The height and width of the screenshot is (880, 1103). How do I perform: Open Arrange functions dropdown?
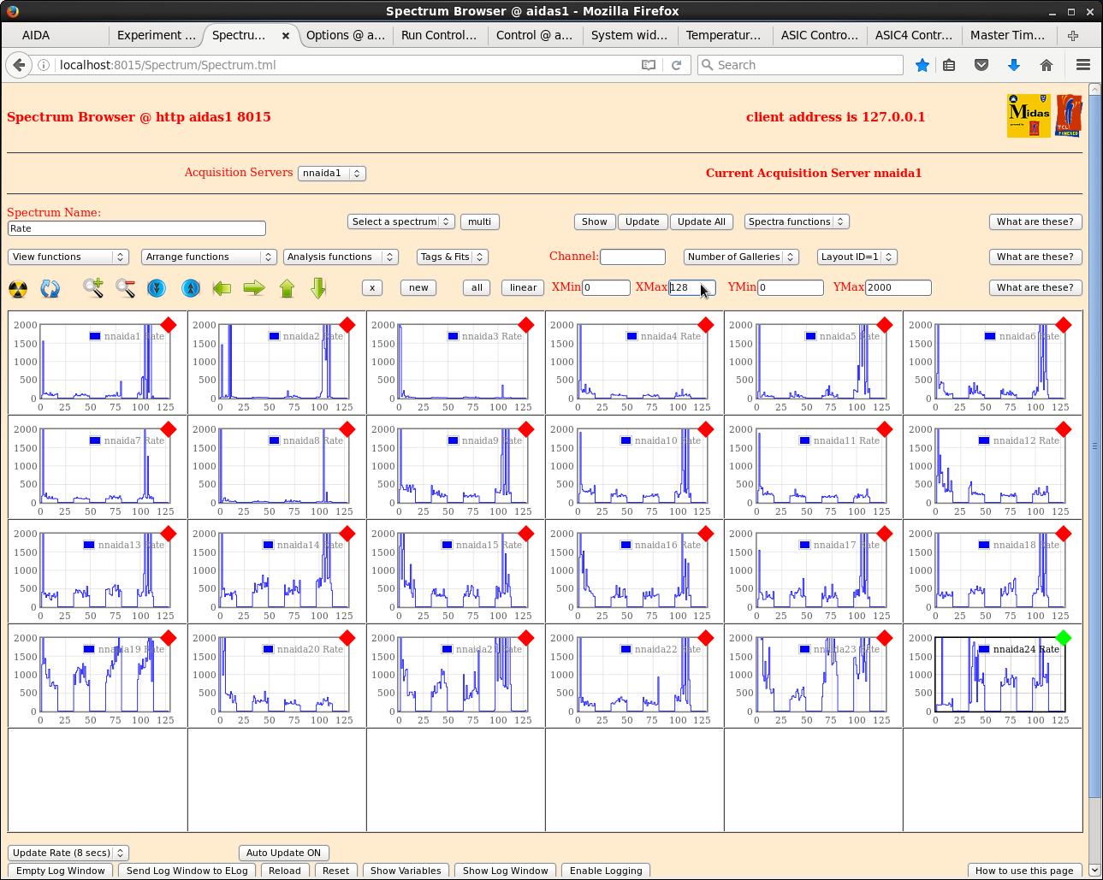(209, 257)
